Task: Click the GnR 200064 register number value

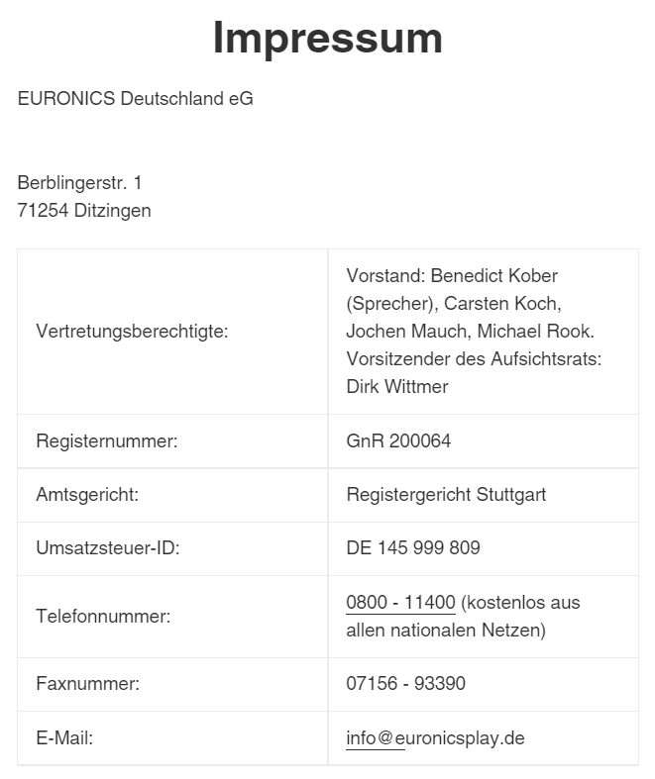Action: pyautogui.click(x=398, y=441)
